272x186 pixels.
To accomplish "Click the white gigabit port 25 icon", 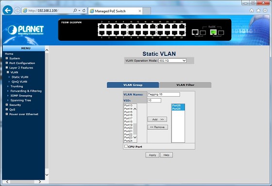I will pos(195,32).
